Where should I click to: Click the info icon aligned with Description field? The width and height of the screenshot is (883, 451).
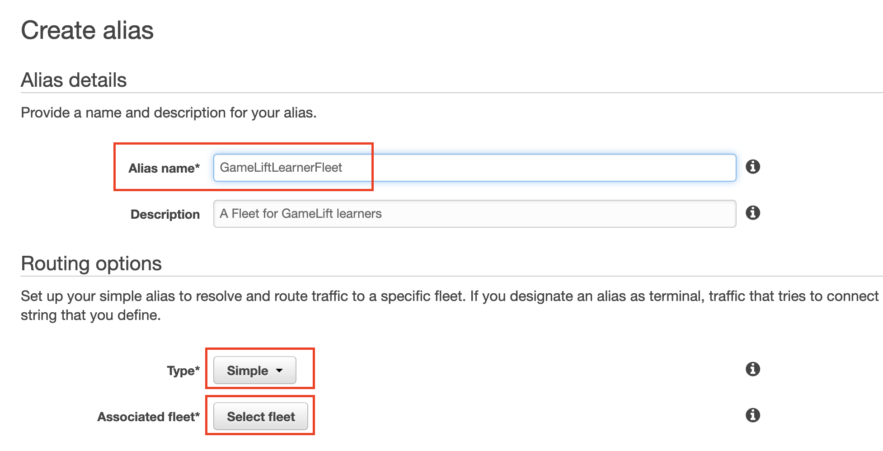coord(753,212)
